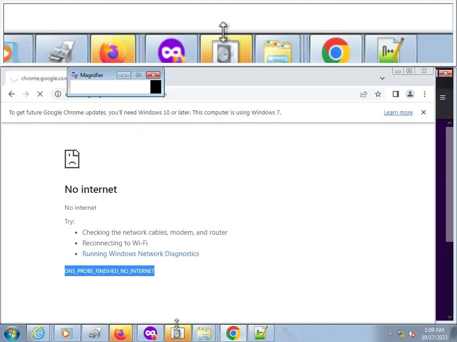Click the muted volume tray icon
Viewport: 457px width, 342px height.
[412, 334]
